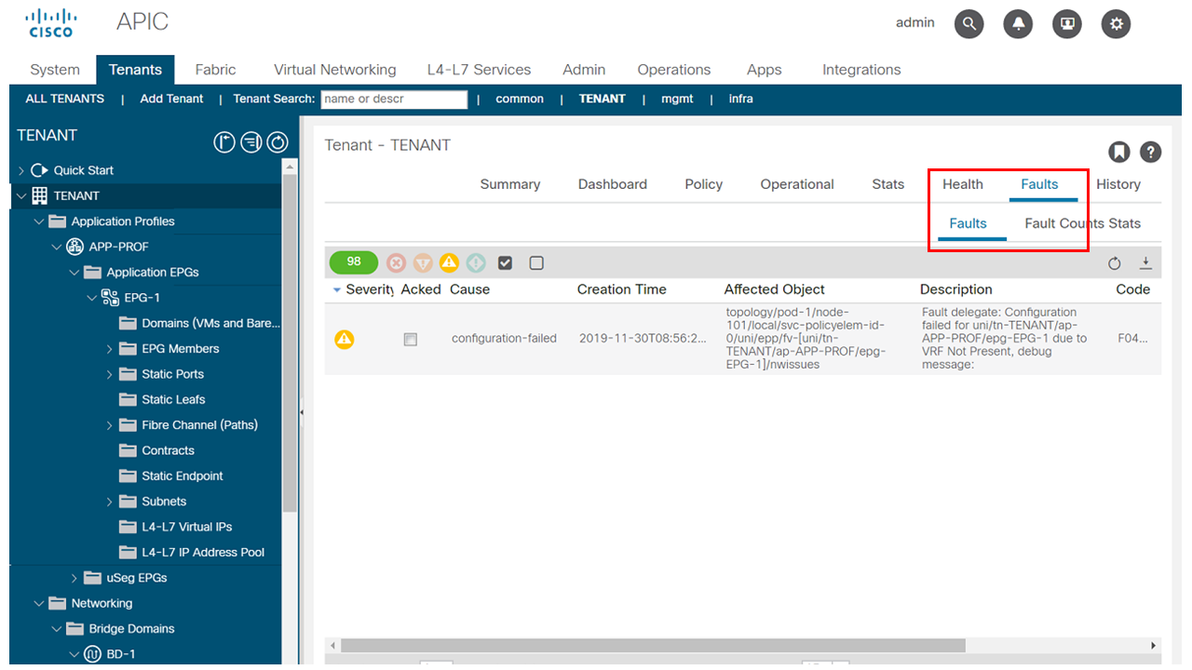
Task: Select the Bridge Domains folder
Action: pos(131,629)
